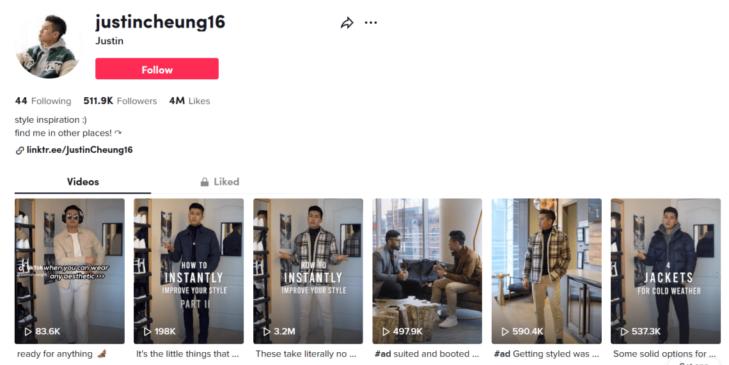Image resolution: width=729 pixels, height=365 pixels.
Task: Open the 'ready for anything' video caption
Action: click(x=54, y=353)
